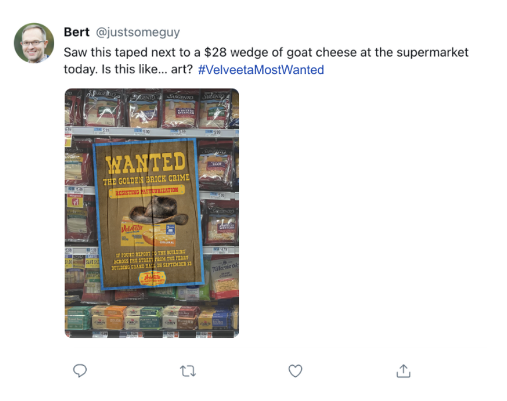
Task: Open Bert's profile picture avatar
Action: (34, 43)
